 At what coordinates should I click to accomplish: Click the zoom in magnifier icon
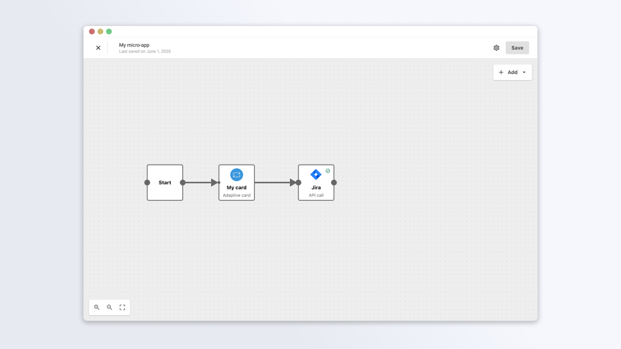point(96,307)
